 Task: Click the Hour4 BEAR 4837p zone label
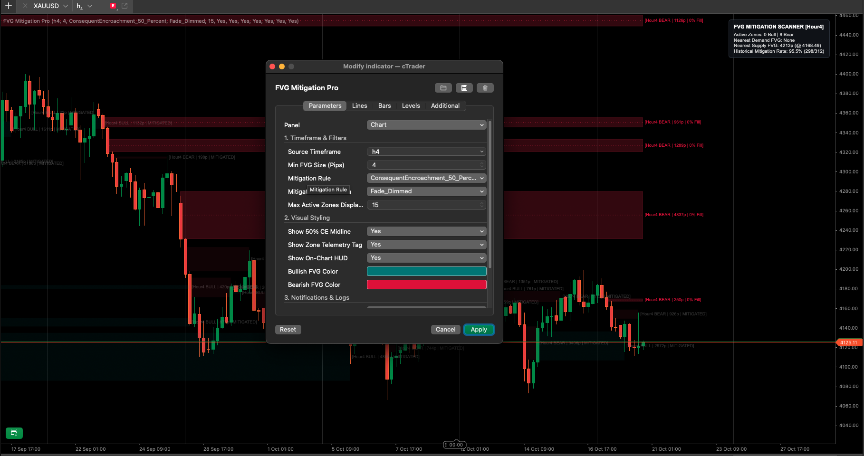(x=674, y=215)
